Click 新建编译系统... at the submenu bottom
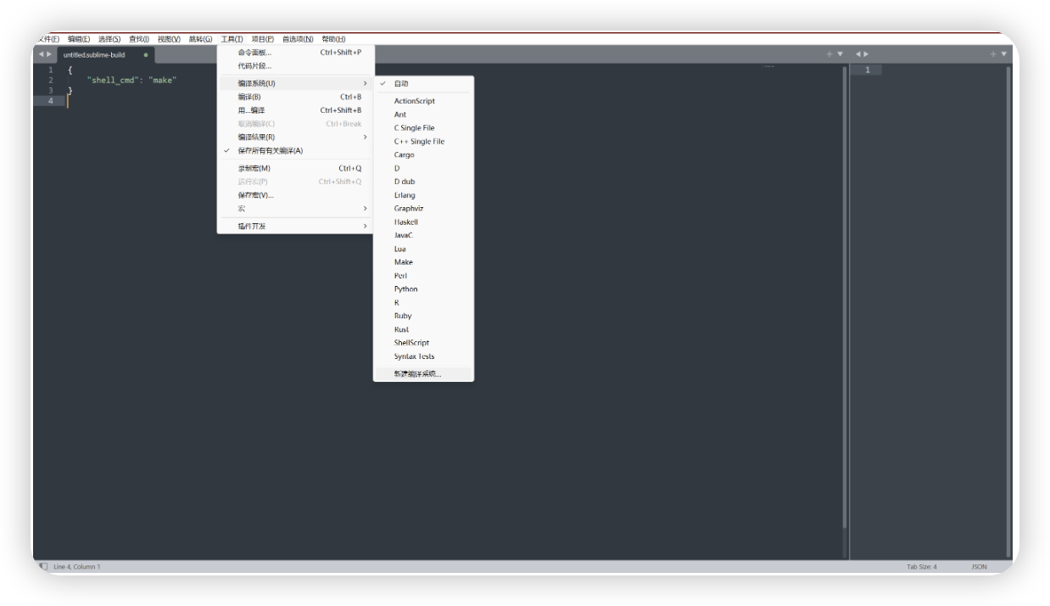The image size is (1050, 606). point(417,373)
